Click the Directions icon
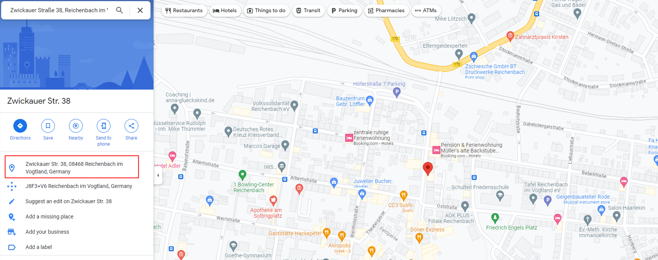 coord(20,126)
